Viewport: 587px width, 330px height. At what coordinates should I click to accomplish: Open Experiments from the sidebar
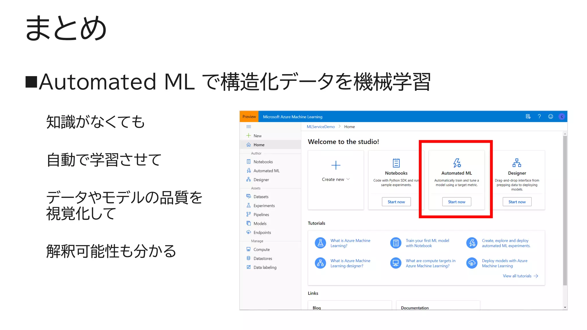coord(270,205)
